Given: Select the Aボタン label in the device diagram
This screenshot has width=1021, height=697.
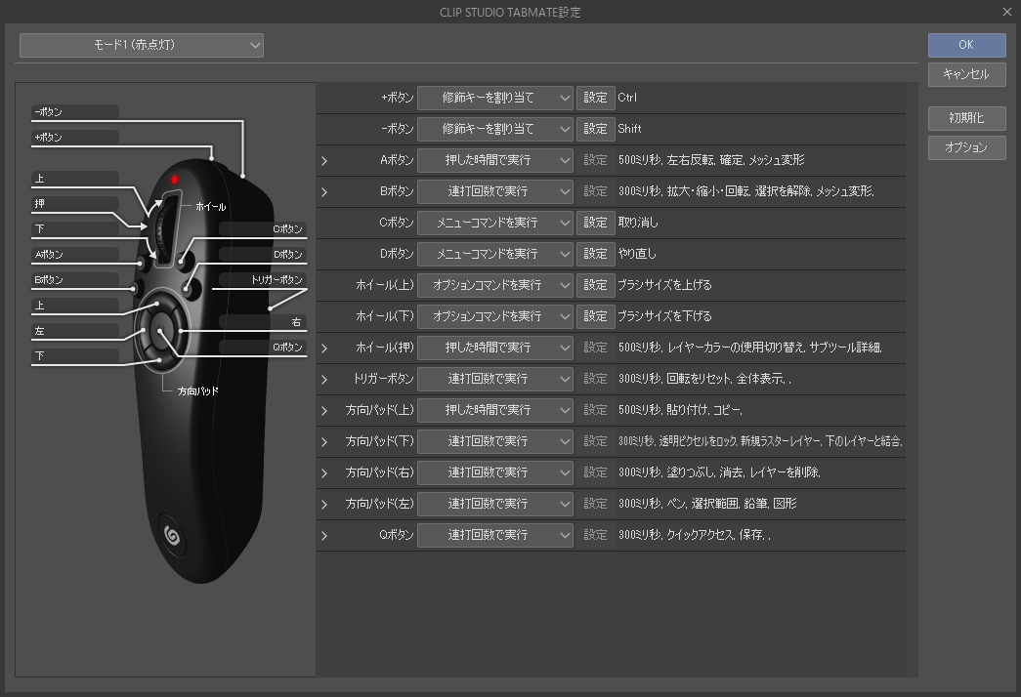Looking at the screenshot, I should 75,255.
